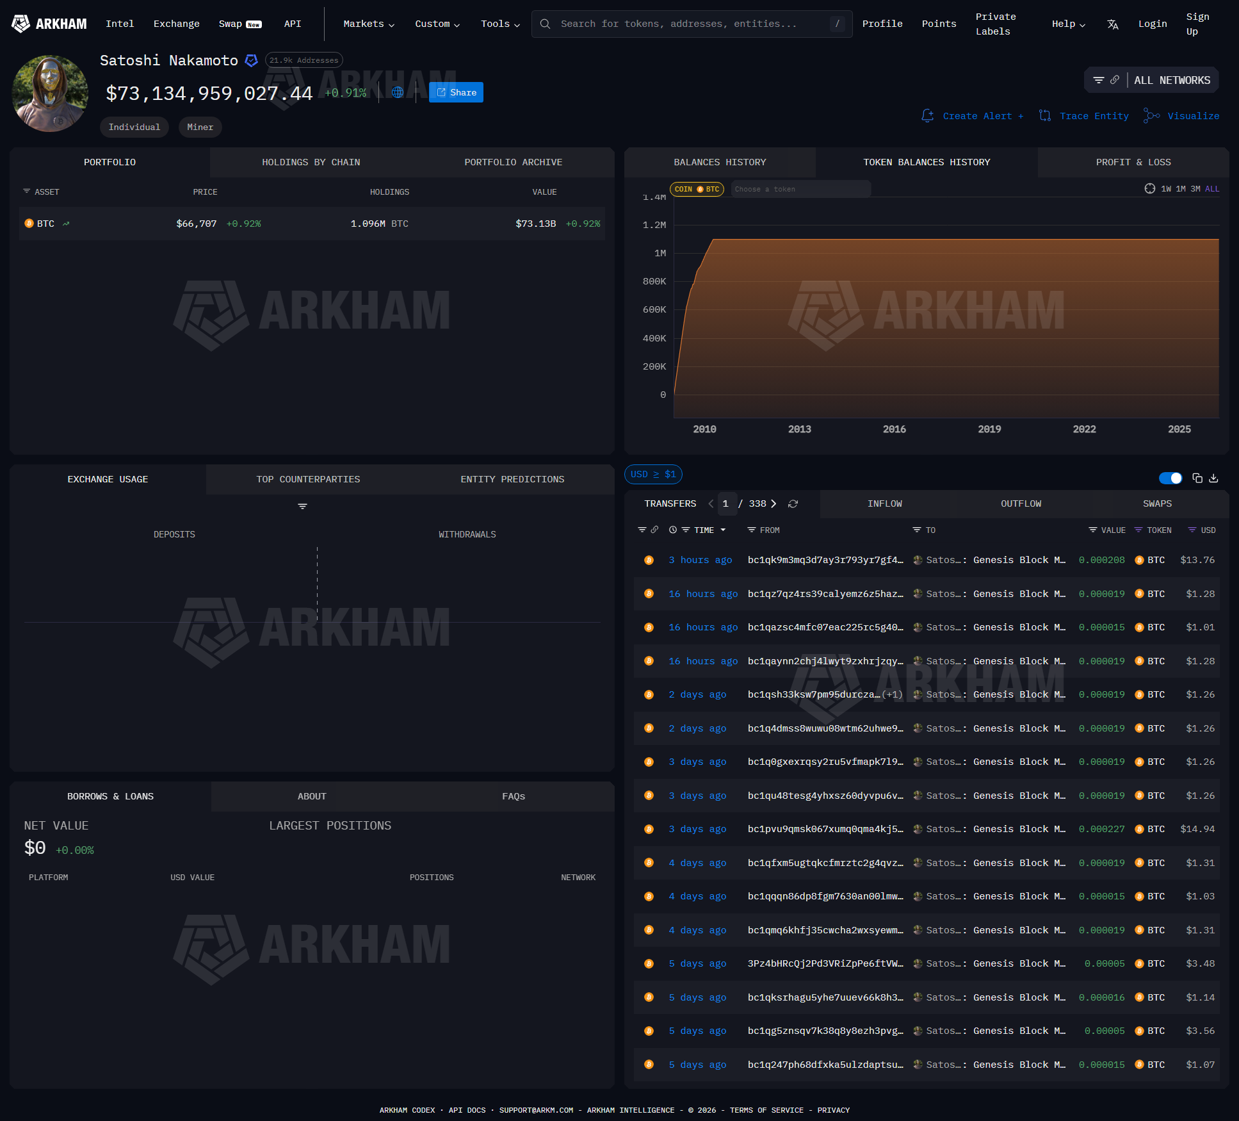Open the Tools dropdown menu
1239x1121 pixels.
[x=500, y=24]
